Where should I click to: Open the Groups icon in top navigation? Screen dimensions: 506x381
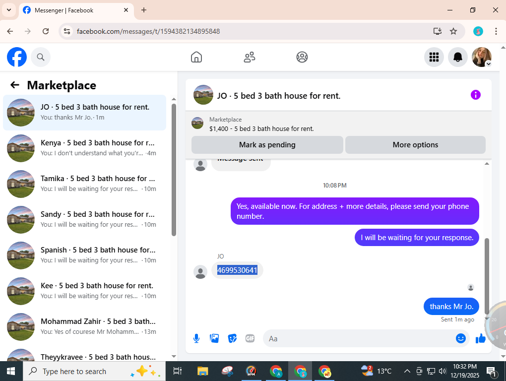pyautogui.click(x=302, y=57)
